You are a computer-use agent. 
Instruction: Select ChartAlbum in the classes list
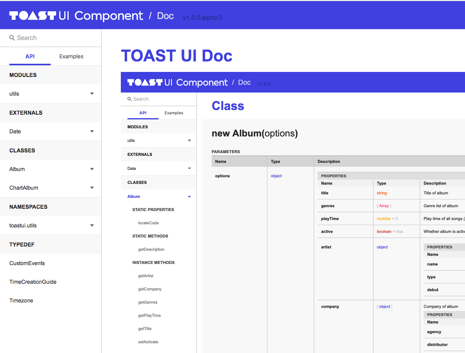[24, 188]
